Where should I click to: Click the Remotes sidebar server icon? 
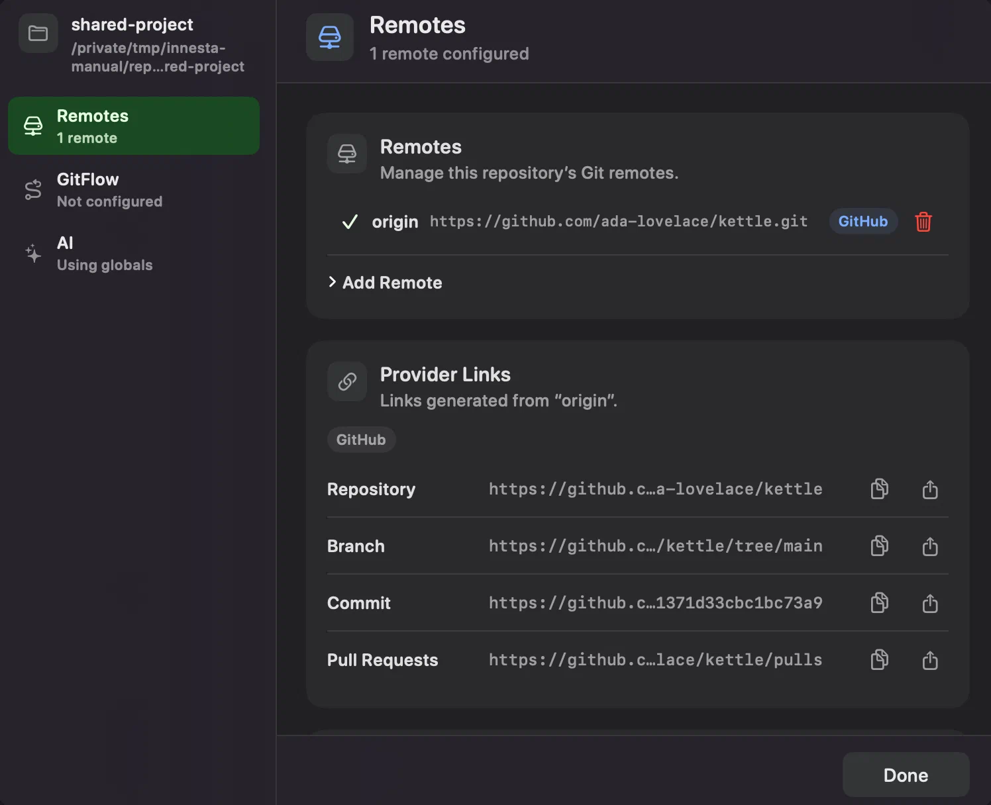click(x=33, y=126)
